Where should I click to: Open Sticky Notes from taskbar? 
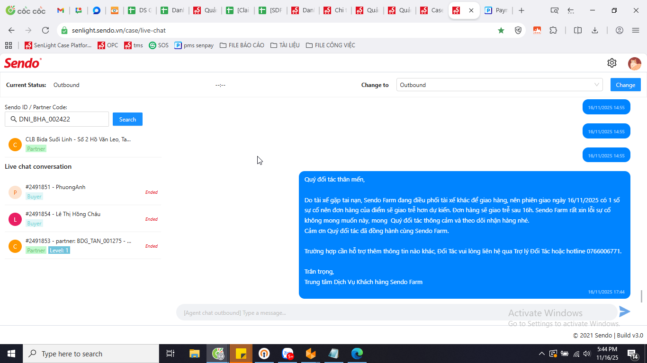[x=241, y=354]
